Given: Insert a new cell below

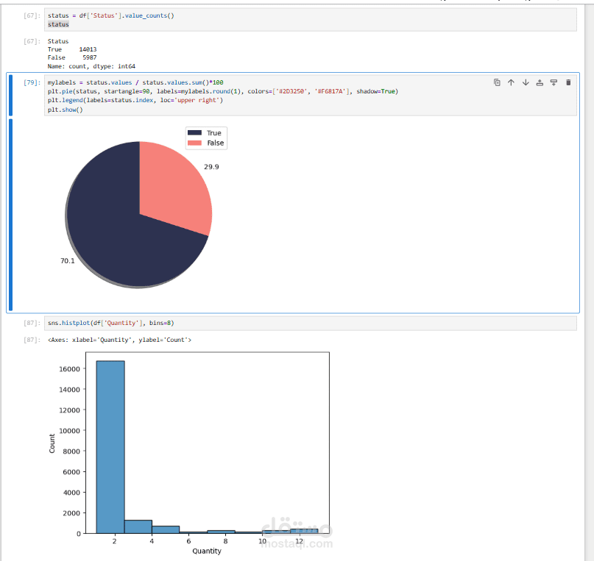Looking at the screenshot, I should pyautogui.click(x=554, y=82).
